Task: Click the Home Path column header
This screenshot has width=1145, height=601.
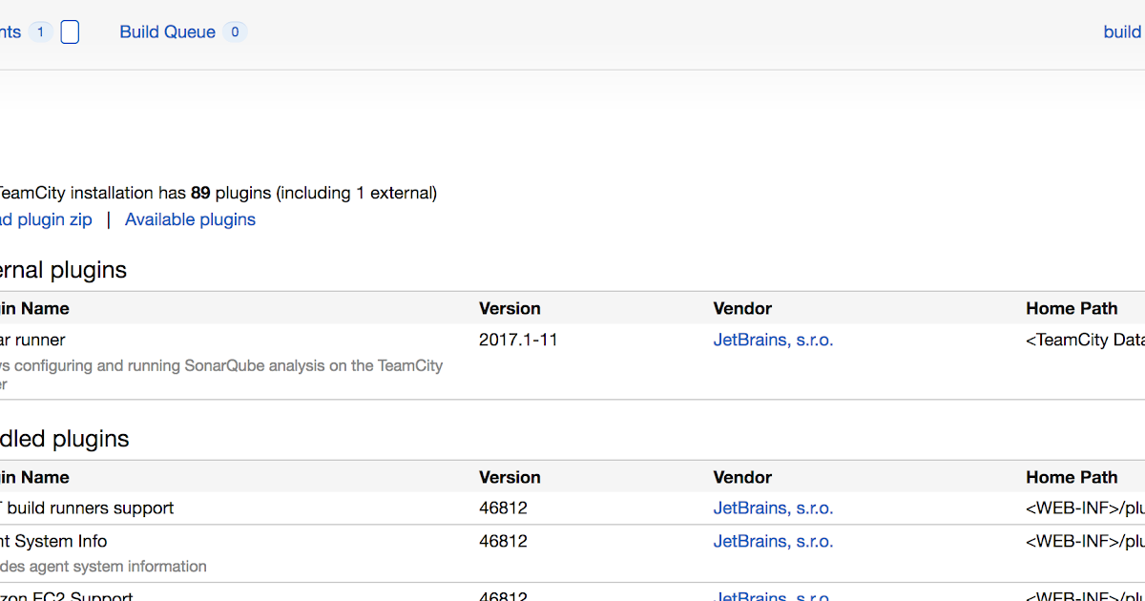Action: point(1072,308)
